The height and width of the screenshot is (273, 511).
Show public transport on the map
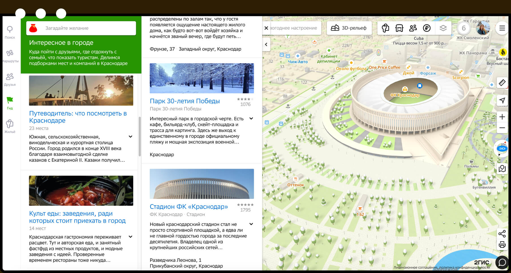tap(399, 28)
